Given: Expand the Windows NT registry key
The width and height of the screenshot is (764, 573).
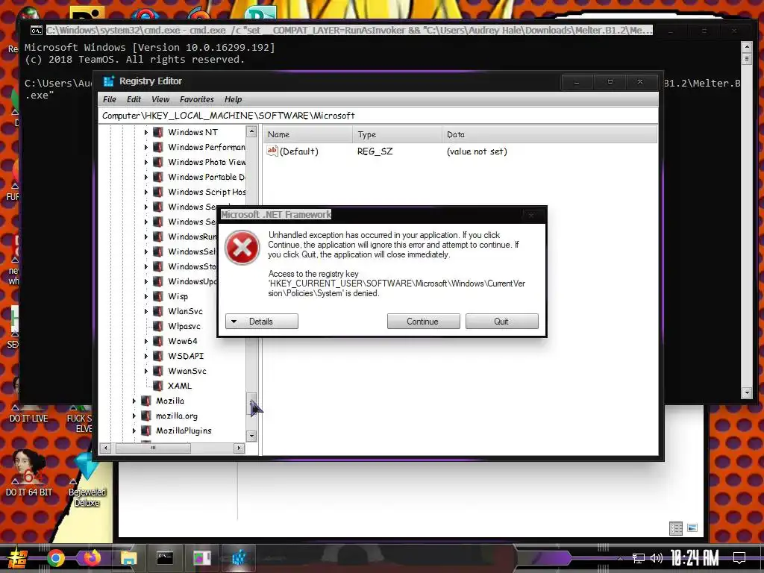Looking at the screenshot, I should [145, 132].
